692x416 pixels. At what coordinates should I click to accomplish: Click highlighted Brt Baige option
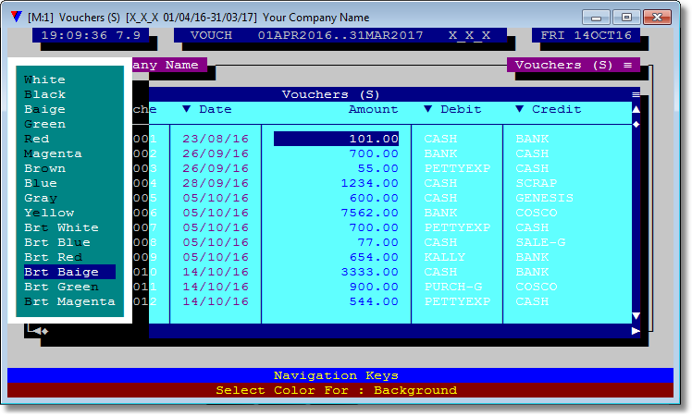69,272
